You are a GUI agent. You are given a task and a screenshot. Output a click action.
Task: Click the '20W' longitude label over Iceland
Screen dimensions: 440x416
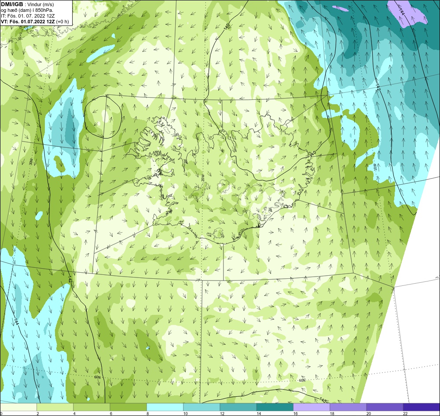click(x=202, y=178)
